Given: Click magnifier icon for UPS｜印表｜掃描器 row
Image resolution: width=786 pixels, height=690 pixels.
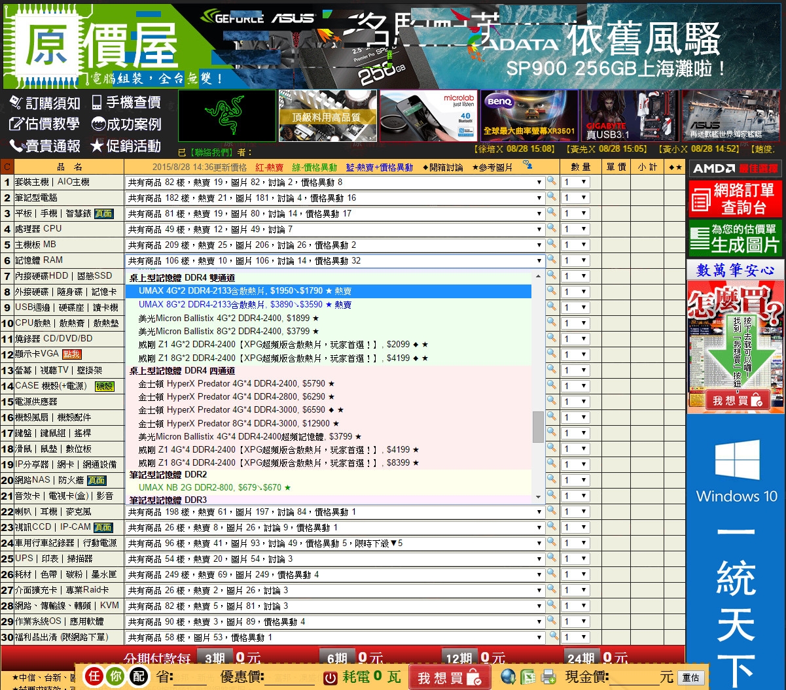Looking at the screenshot, I should 552,558.
